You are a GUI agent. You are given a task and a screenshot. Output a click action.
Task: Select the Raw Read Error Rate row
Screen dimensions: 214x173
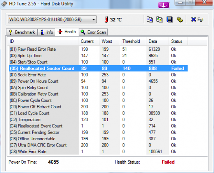click(x=98, y=49)
